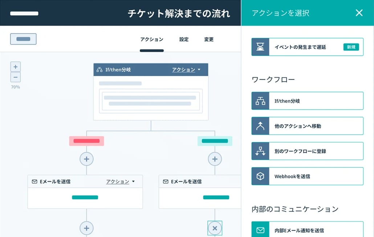This screenshot has width=374, height=237.
Task: Click the hourglass delay-until-event icon
Action: pos(260,47)
